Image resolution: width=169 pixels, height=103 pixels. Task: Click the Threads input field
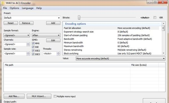(50, 54)
